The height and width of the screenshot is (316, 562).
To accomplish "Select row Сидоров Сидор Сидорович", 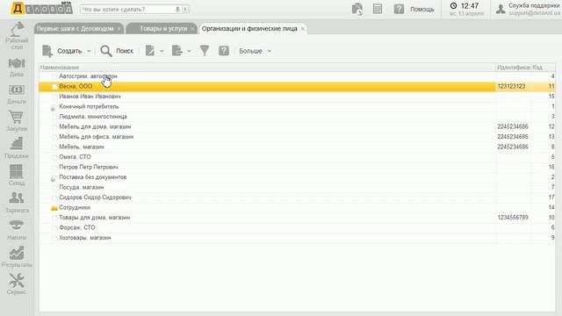I will (297, 197).
